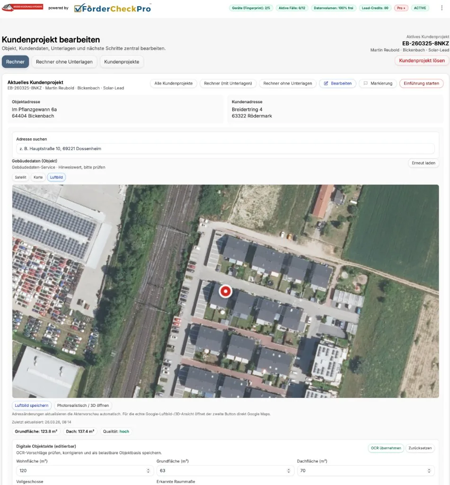Viewport: 450px width, 485px height.
Task: Adjust Dachfläche value using its stepper arrows
Action: tap(429, 471)
